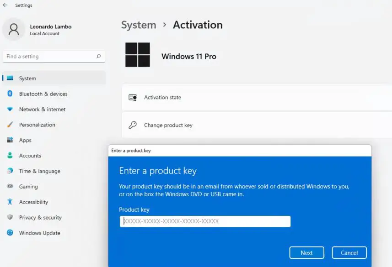392x267 pixels.
Task: Click the Change product key icon
Action: 133,125
